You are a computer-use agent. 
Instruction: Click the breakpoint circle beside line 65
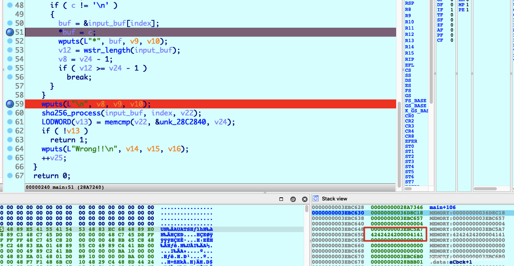[10, 158]
